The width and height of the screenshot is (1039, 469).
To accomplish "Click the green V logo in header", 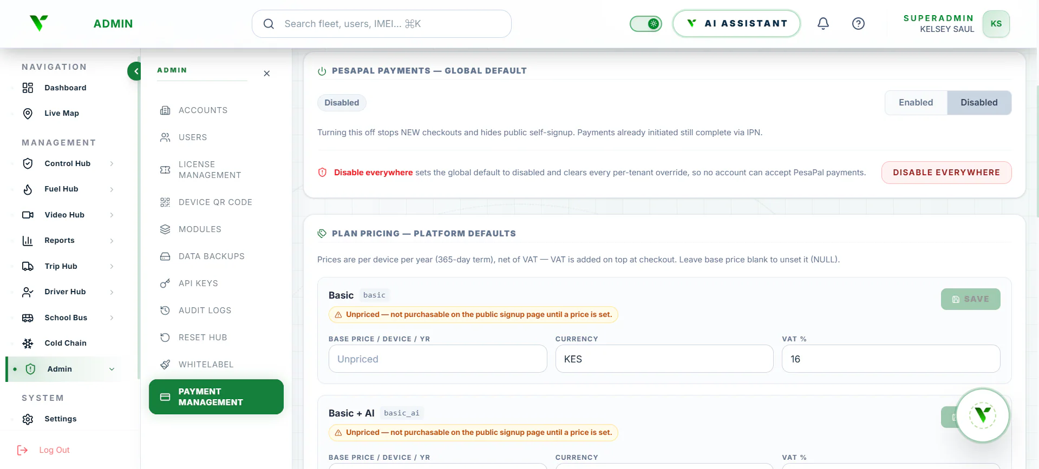I will click(39, 23).
